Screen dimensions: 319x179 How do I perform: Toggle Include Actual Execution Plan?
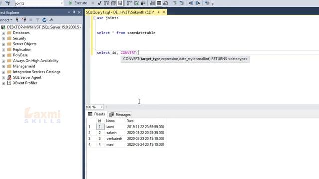(x=129, y=3)
